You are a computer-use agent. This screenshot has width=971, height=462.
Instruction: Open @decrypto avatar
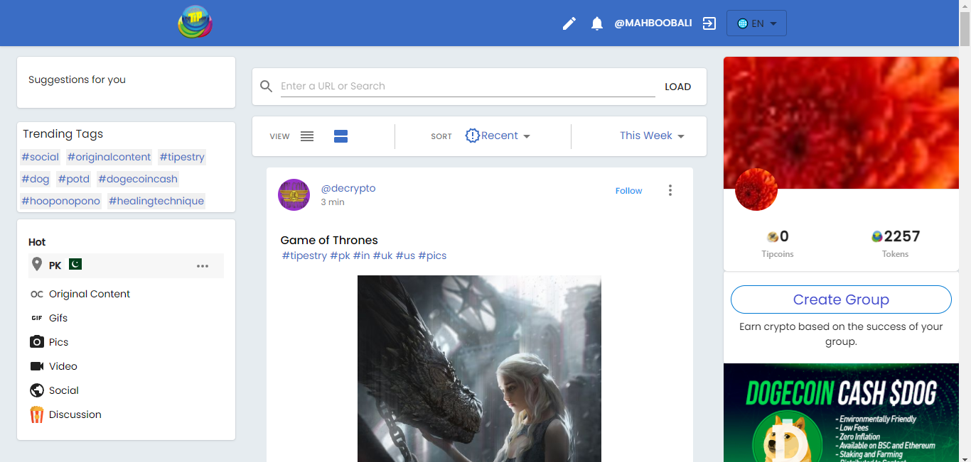point(294,195)
